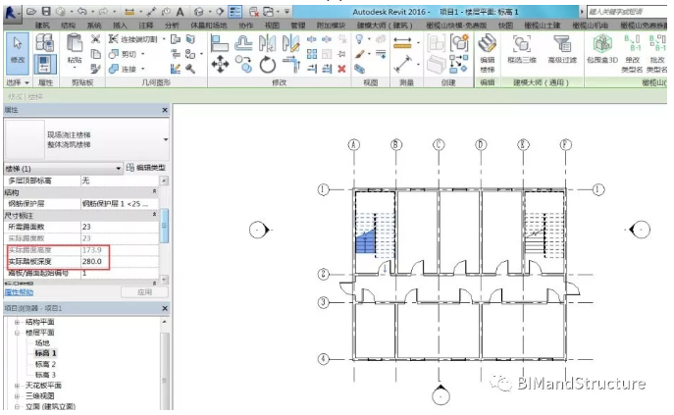Open the 体量和场地 ribbon tab

click(208, 26)
